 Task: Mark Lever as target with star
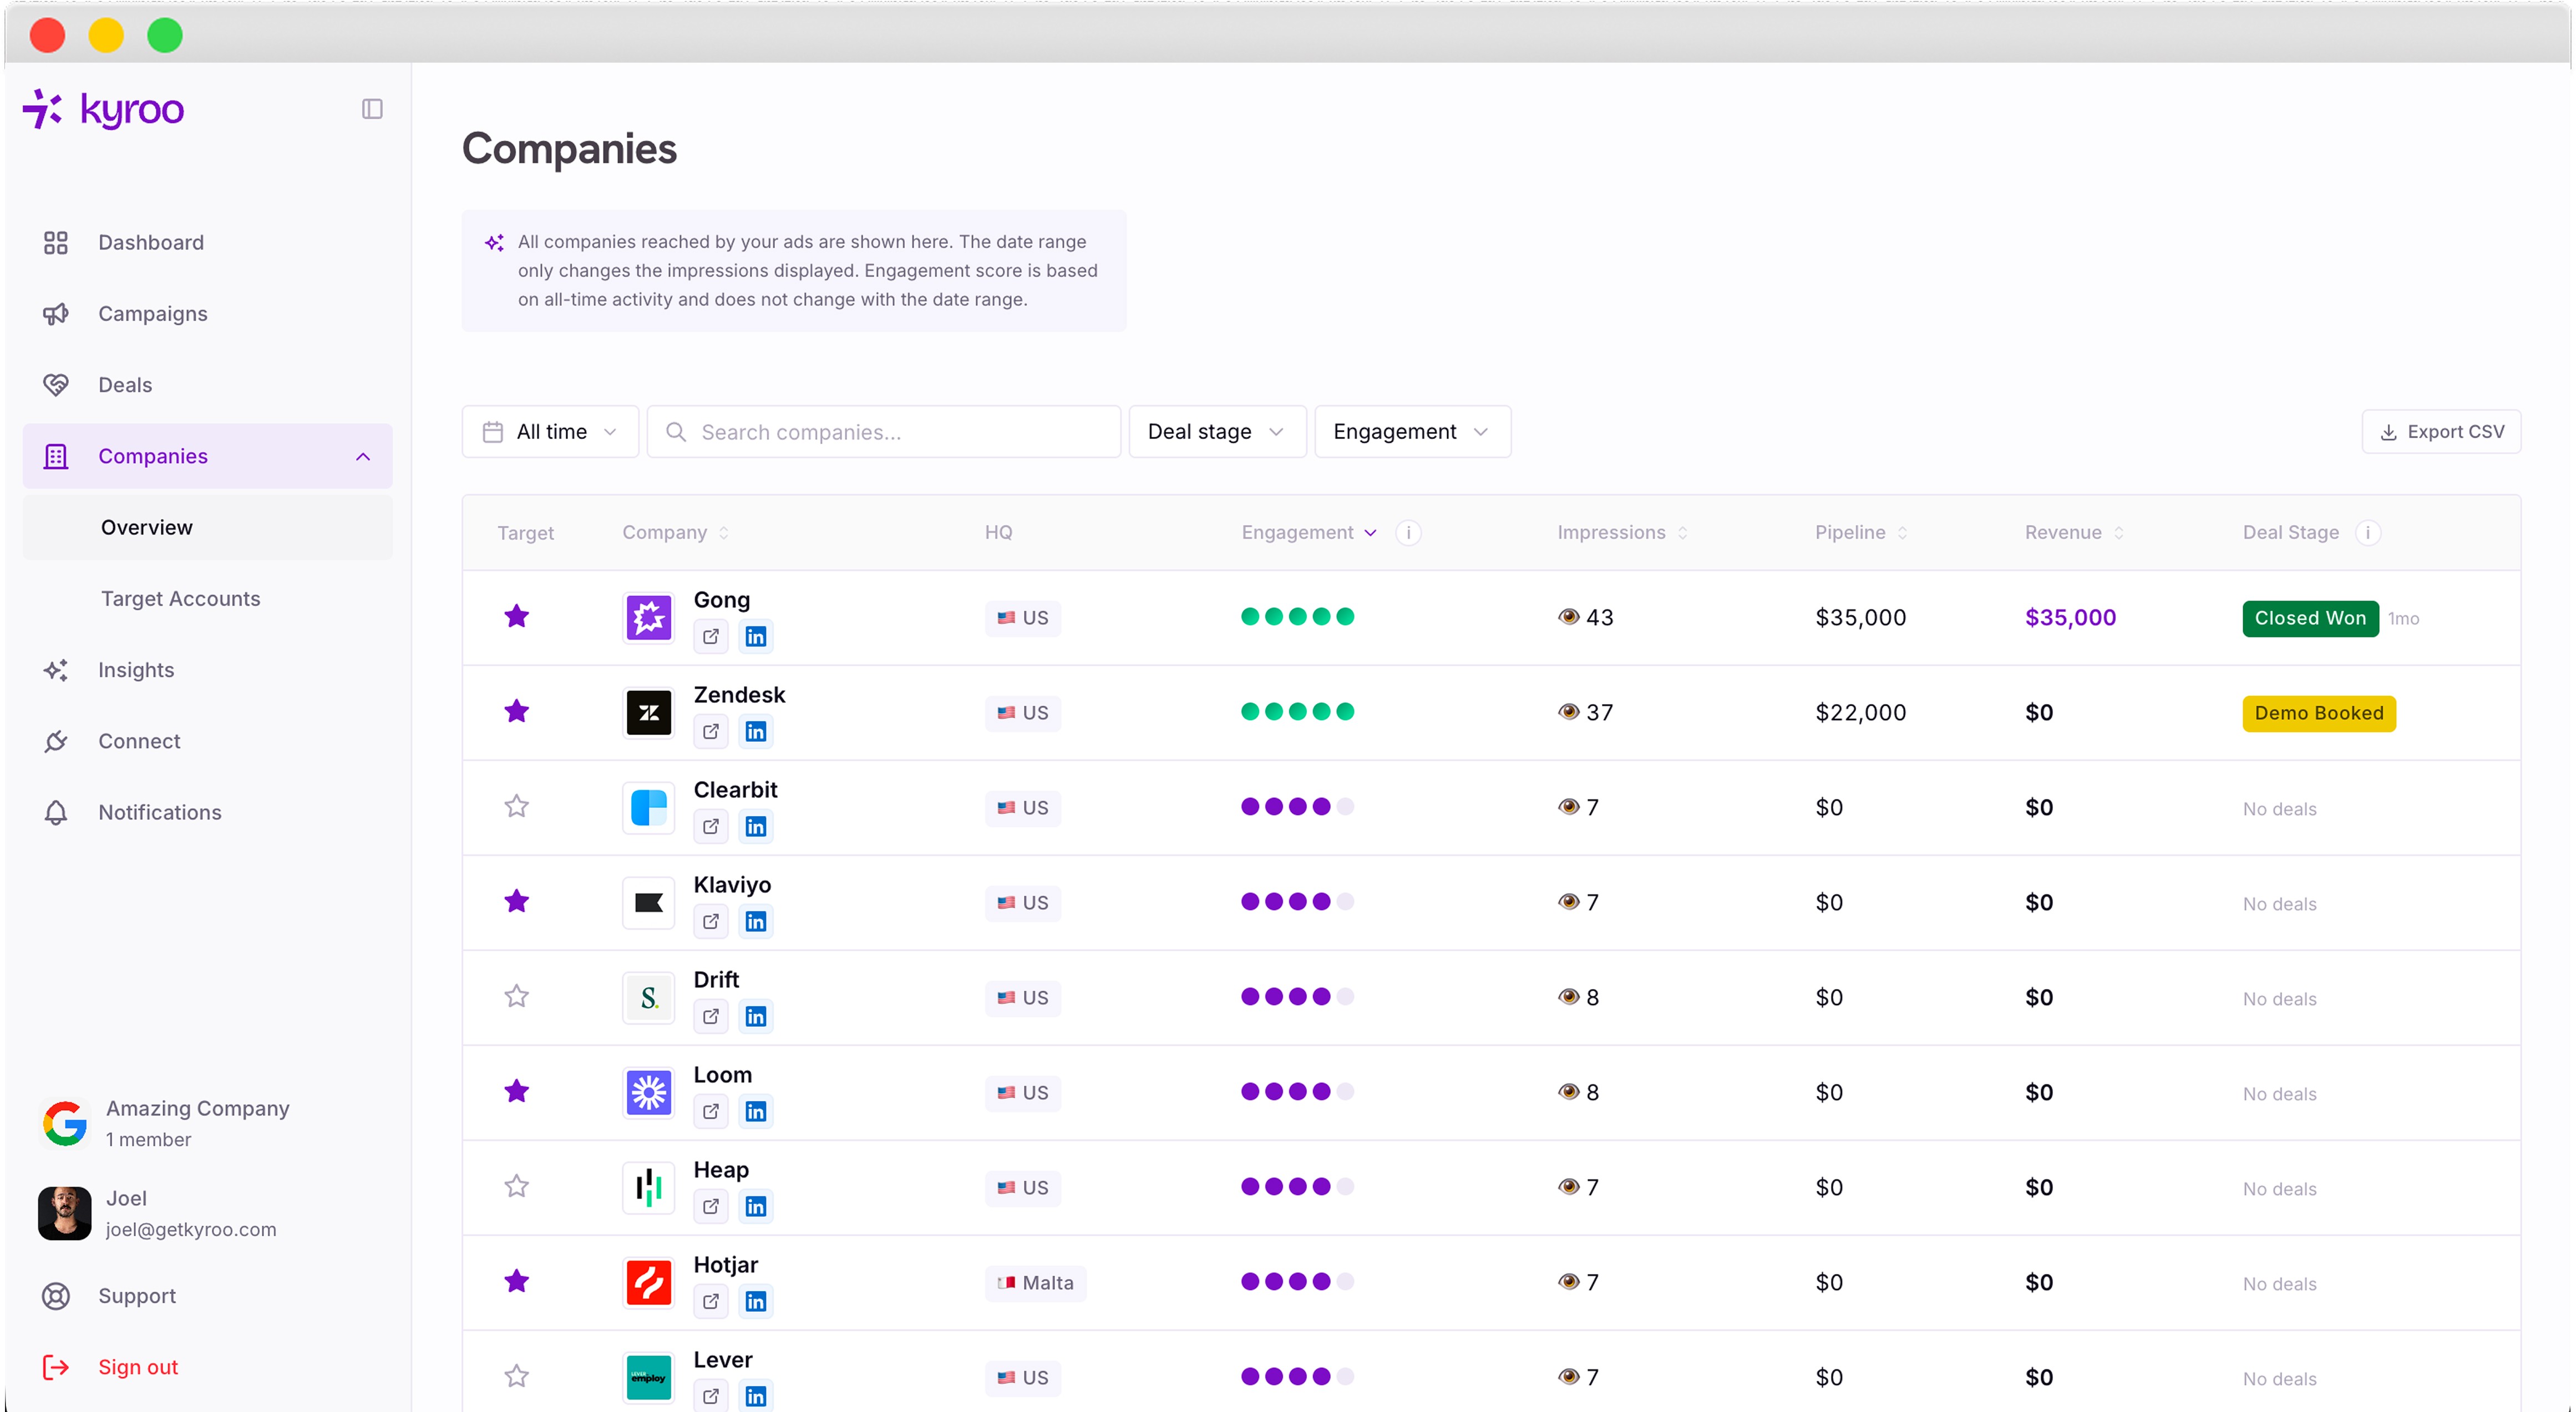point(516,1376)
